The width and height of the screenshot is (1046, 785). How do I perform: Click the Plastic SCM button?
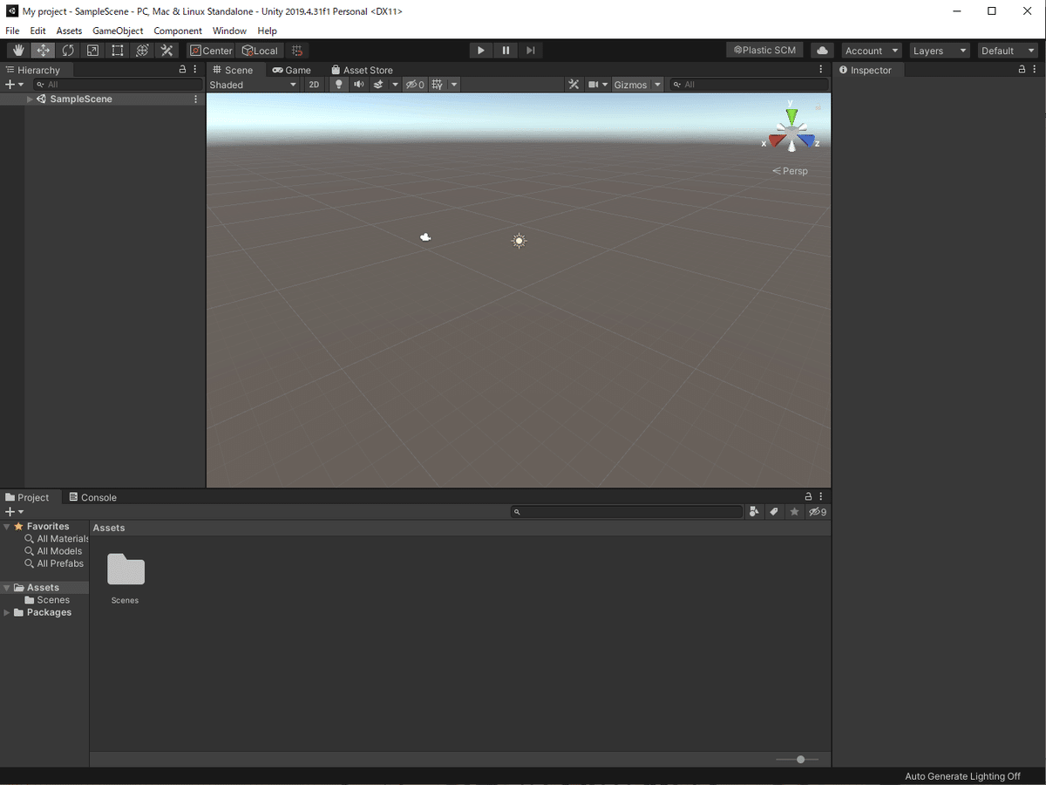[765, 51]
